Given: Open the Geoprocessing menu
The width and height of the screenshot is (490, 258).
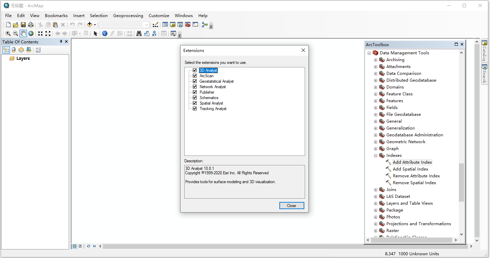Looking at the screenshot, I should pyautogui.click(x=128, y=16).
